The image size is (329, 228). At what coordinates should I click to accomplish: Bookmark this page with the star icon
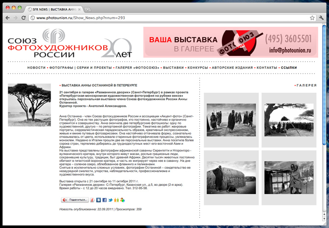[312, 18]
